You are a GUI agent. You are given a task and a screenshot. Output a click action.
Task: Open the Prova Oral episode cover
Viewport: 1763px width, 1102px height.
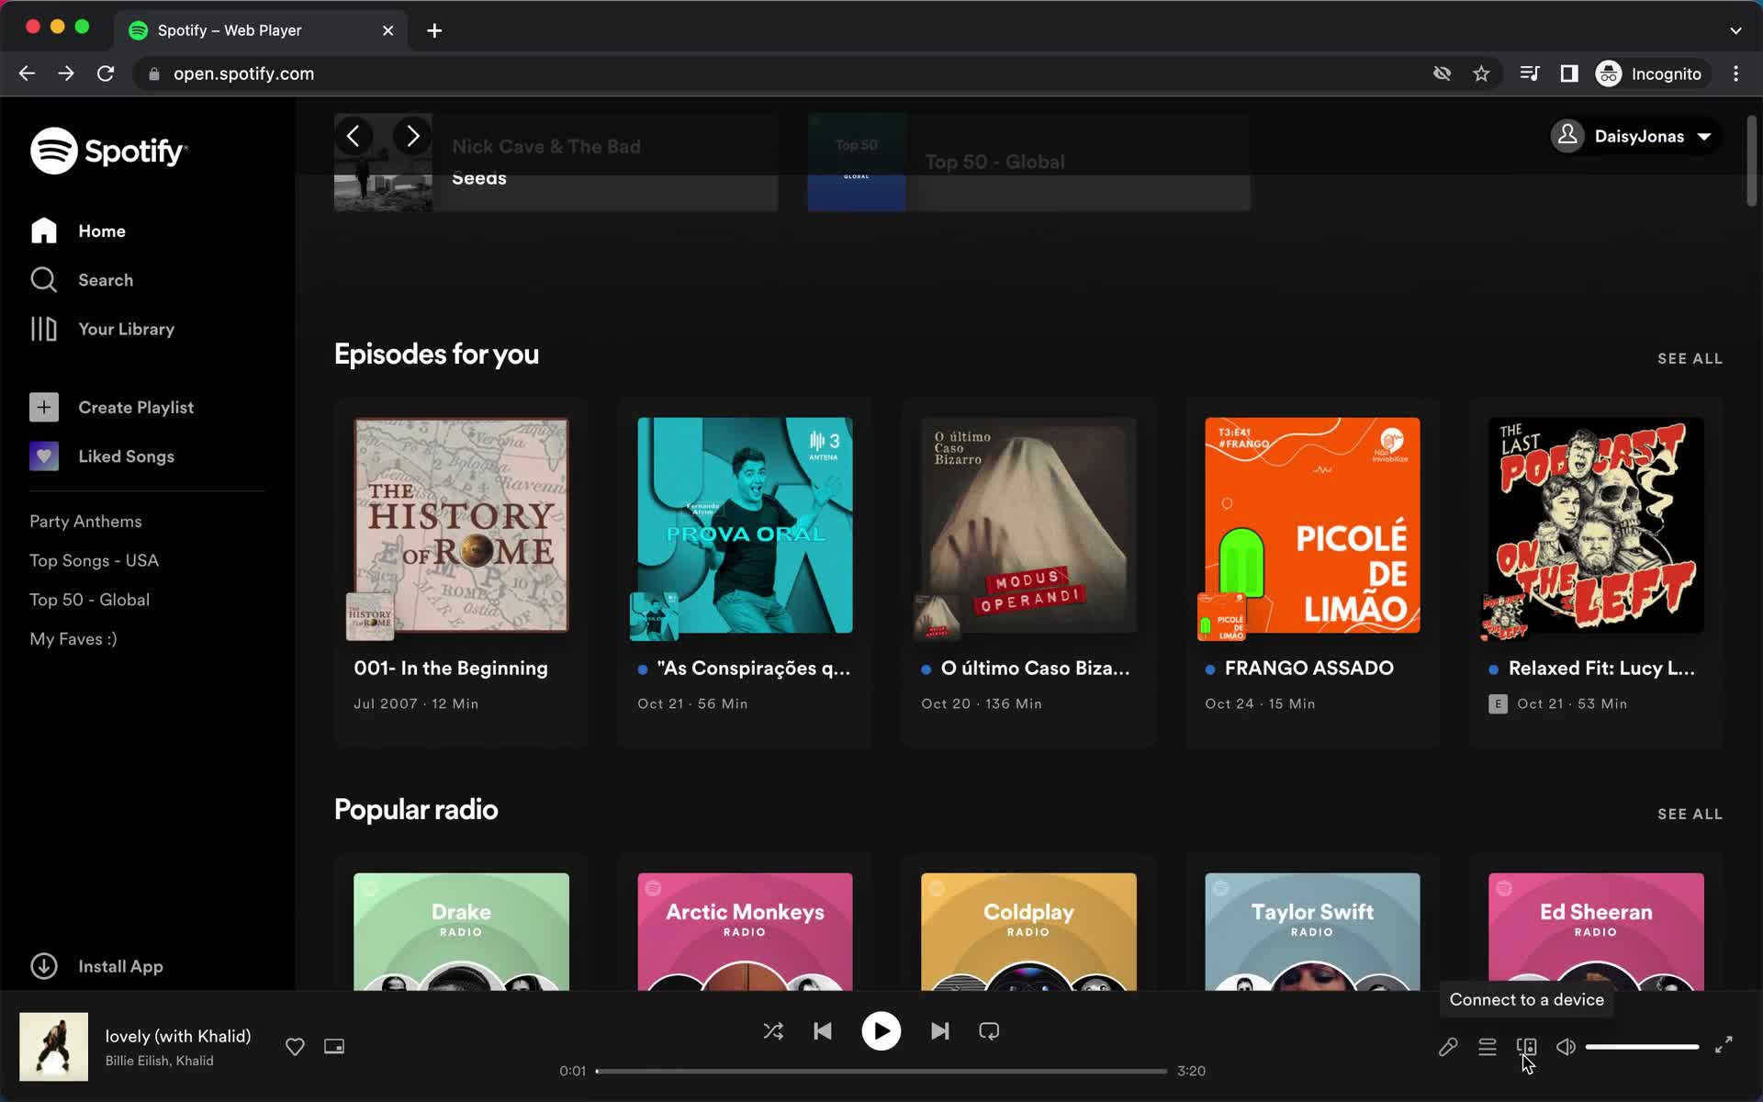pyautogui.click(x=745, y=525)
